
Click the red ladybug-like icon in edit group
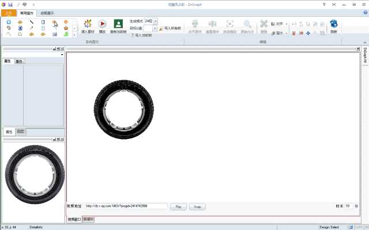click(x=294, y=33)
